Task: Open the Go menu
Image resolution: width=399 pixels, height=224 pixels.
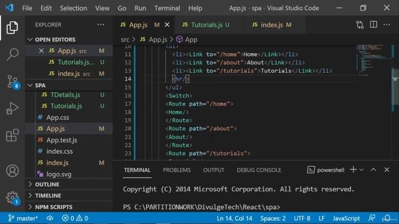Action: coord(122,8)
